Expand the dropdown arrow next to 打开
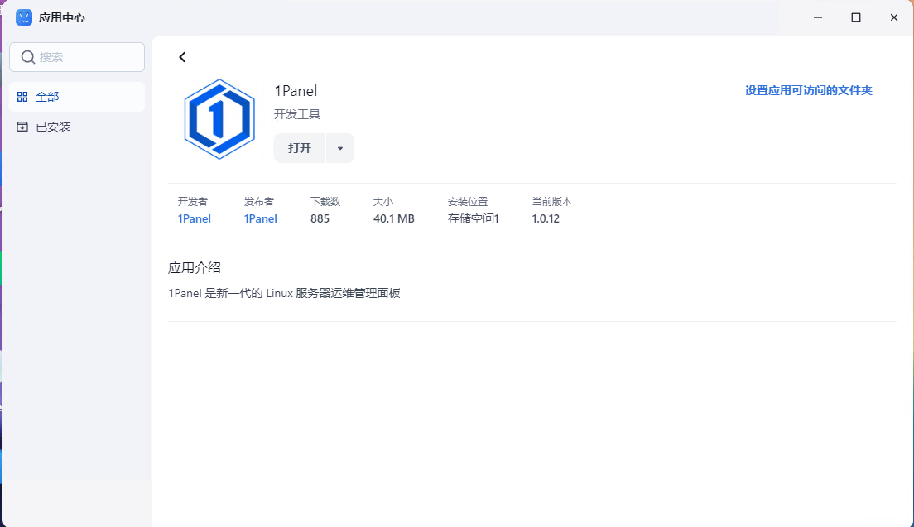 [x=340, y=148]
